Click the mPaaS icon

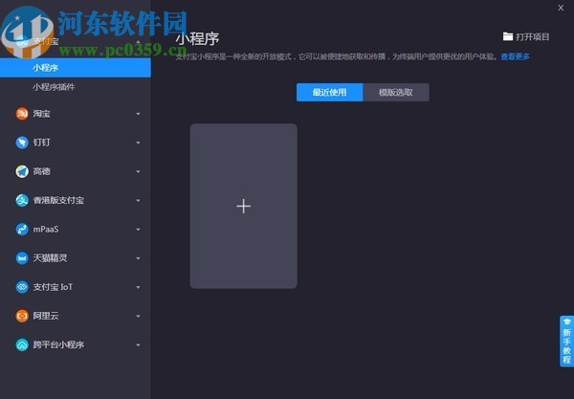coord(22,229)
